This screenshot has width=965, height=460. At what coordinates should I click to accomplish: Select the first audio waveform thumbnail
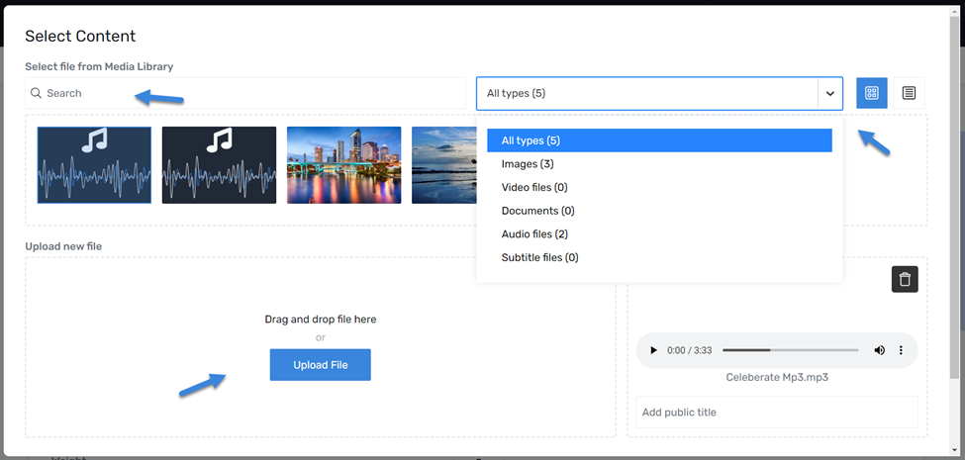tap(94, 165)
